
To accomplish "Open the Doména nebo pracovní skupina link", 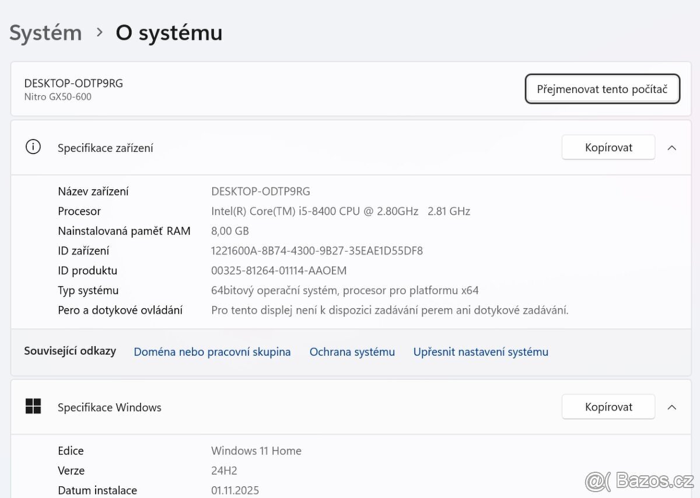I will 212,351.
